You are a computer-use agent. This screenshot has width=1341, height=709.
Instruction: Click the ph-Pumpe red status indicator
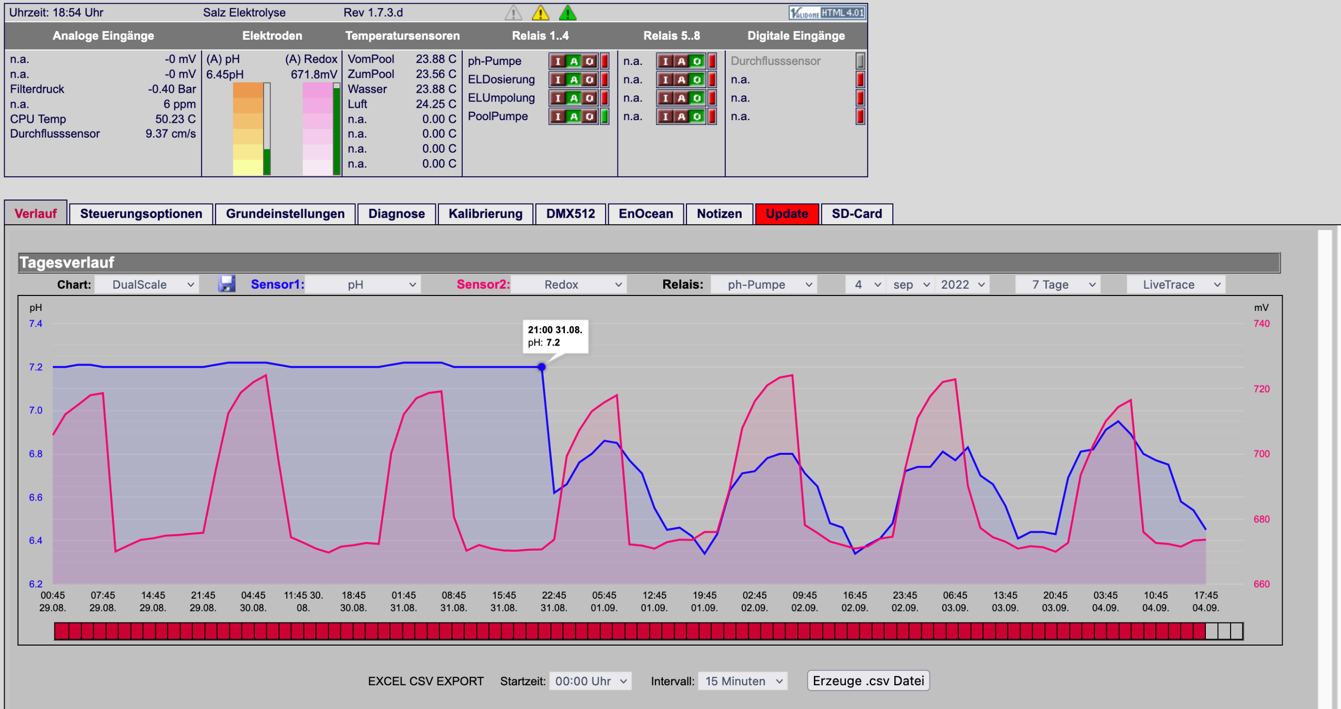coord(605,61)
